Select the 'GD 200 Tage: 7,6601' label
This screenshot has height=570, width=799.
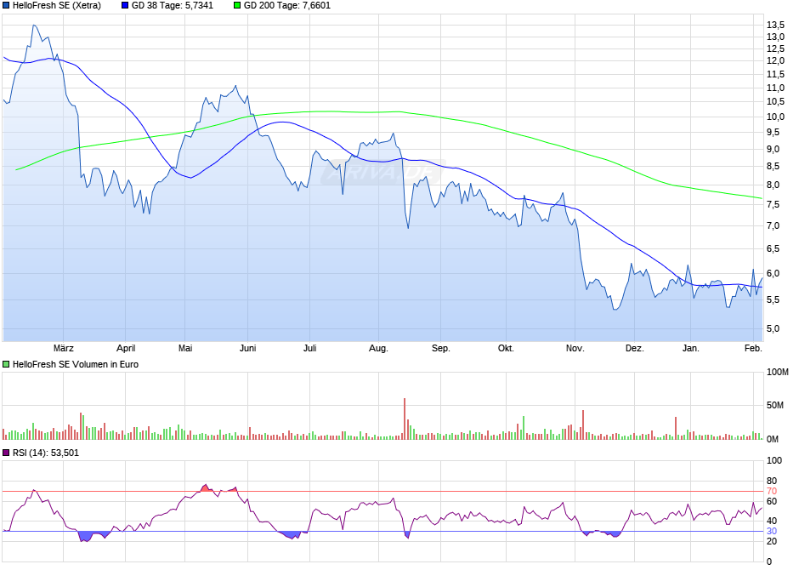[287, 6]
